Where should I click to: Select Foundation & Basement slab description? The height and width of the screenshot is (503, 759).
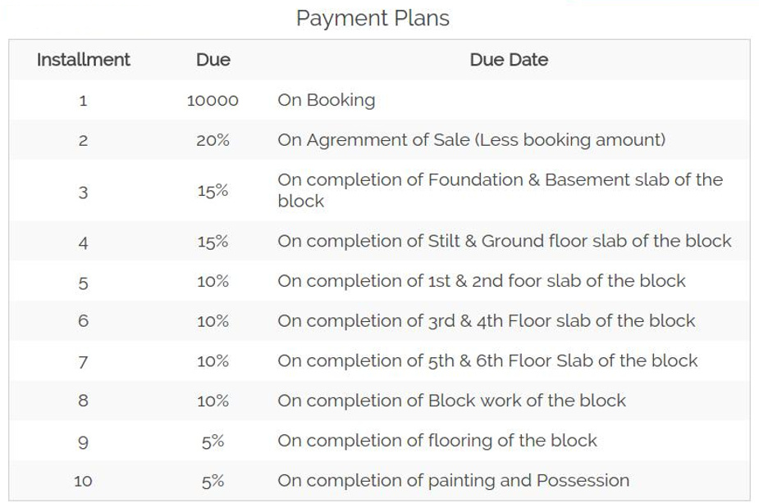[500, 190]
